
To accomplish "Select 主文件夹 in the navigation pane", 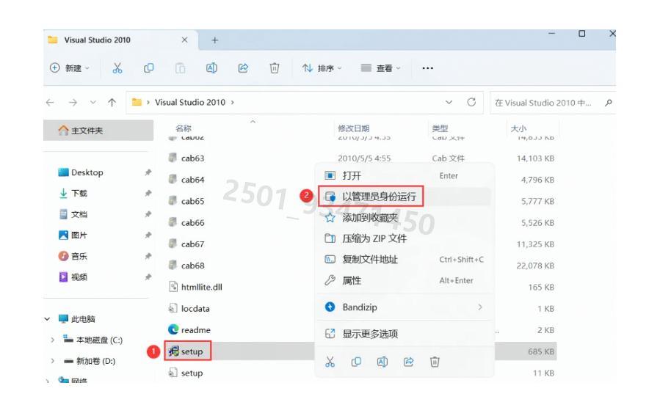I will (x=98, y=131).
